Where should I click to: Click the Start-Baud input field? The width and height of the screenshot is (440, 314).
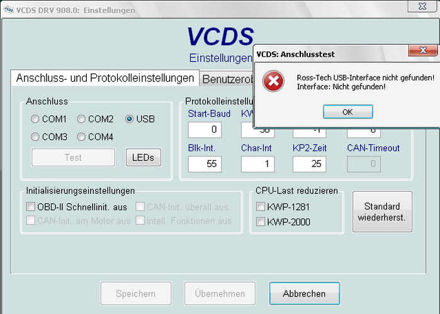tap(205, 129)
